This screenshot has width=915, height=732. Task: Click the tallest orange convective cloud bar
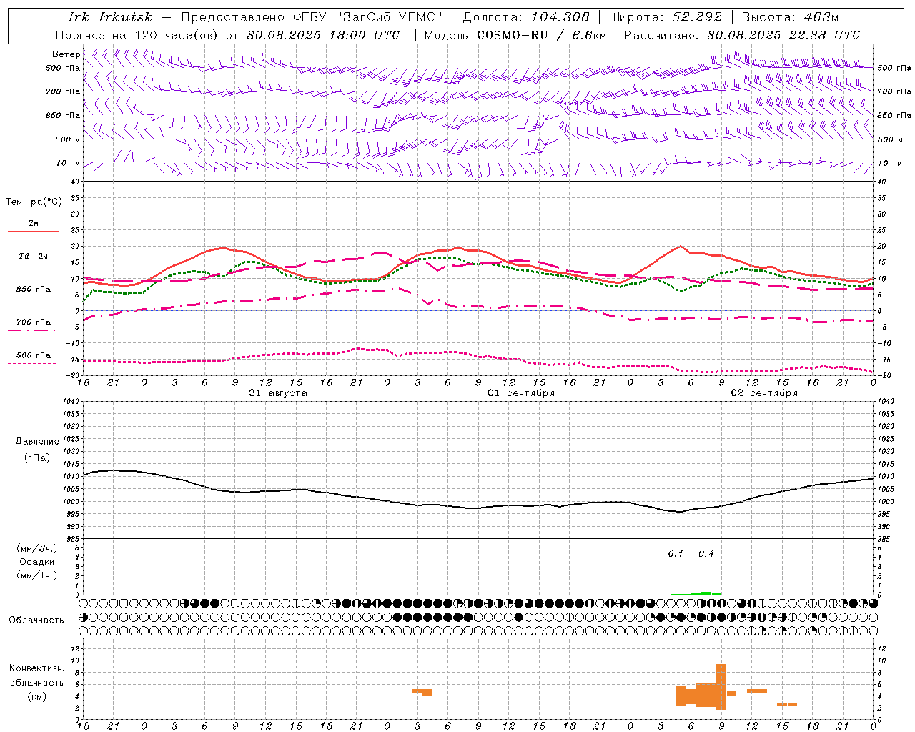click(721, 686)
